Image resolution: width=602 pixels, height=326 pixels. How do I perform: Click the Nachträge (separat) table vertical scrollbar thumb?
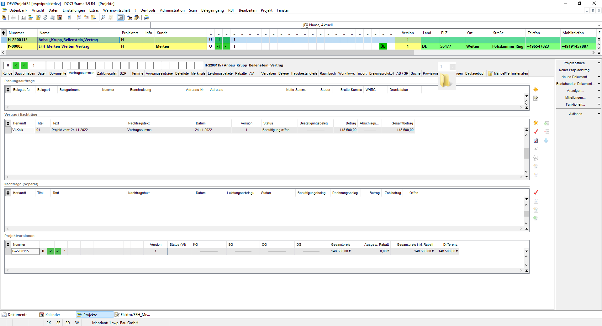coord(526,214)
